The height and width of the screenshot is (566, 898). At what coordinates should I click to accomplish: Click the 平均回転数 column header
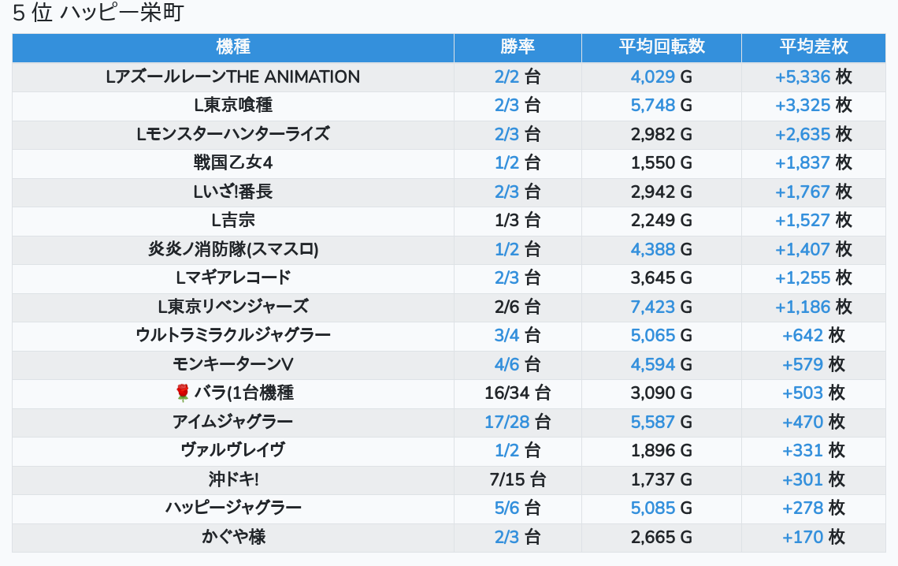click(x=662, y=47)
